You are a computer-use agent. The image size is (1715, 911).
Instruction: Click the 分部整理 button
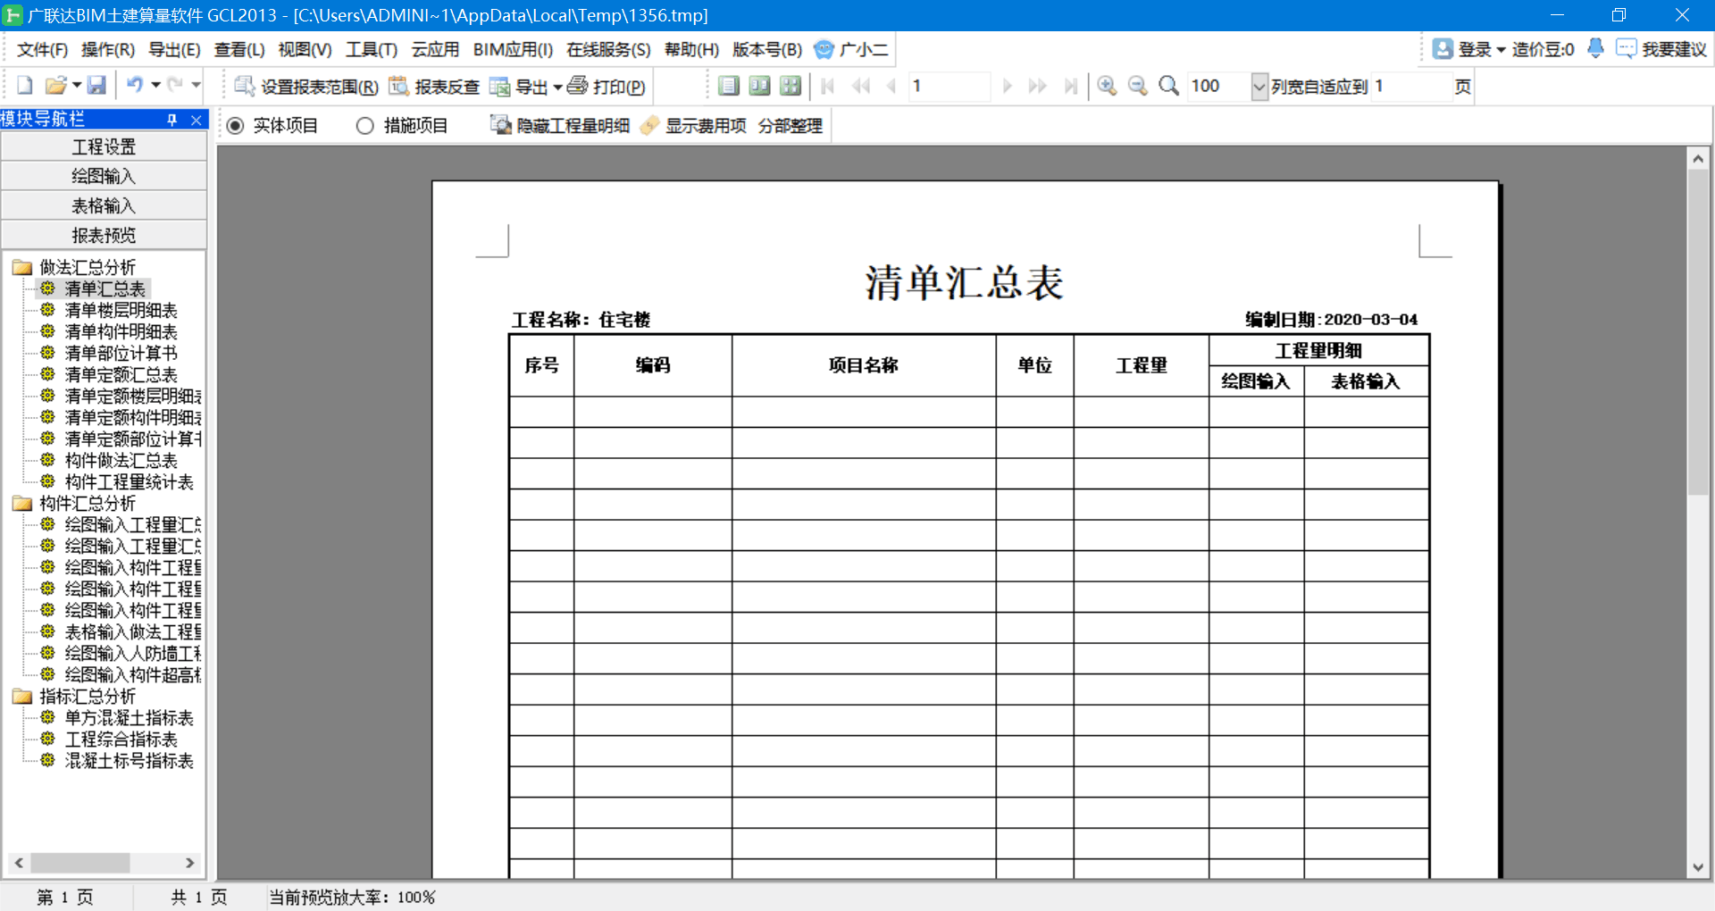coord(791,126)
